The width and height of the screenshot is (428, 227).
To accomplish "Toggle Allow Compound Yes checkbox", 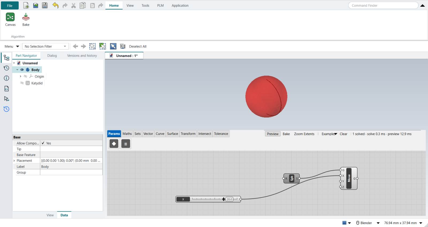I will (43, 143).
